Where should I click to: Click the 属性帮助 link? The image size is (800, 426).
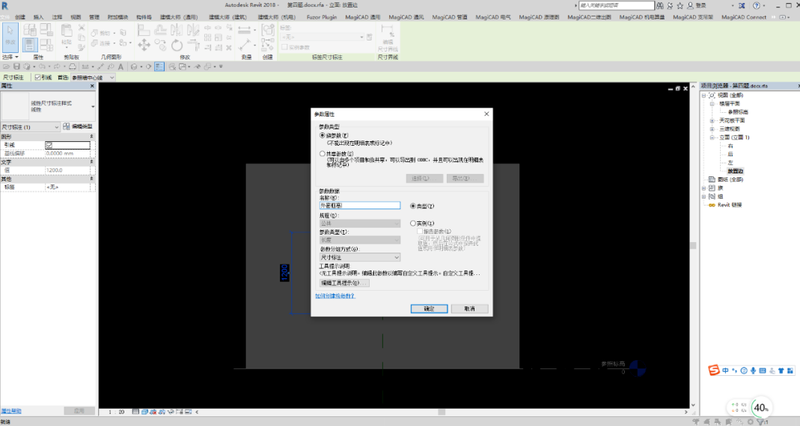(11, 411)
